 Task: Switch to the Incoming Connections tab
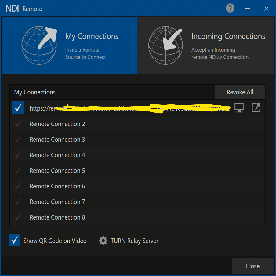tap(206, 45)
